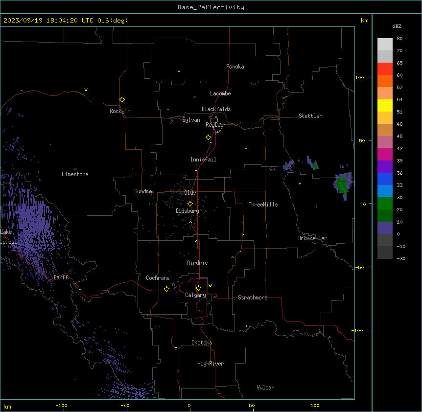Pick the blue 33-36 dBZ swatch
The image size is (422, 412).
click(x=385, y=179)
